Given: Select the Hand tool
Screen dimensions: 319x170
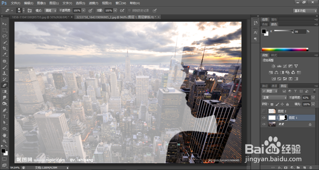Looking at the screenshot, I should pyautogui.click(x=4, y=135).
